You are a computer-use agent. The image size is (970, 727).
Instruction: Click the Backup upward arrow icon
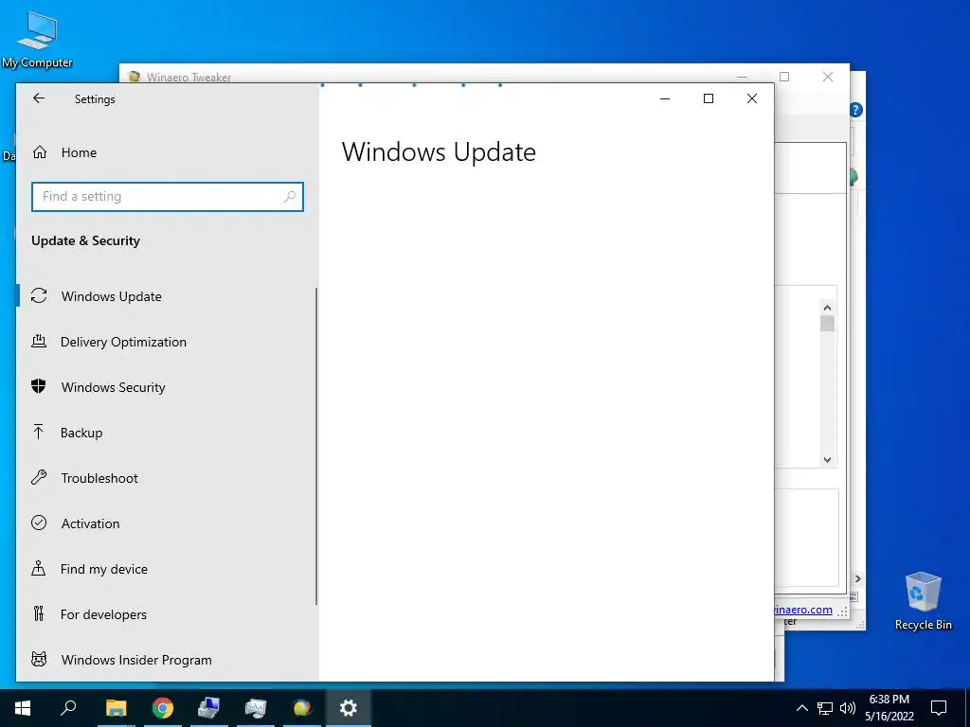38,432
